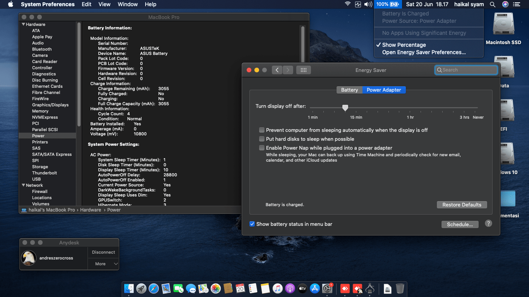Open the Apple menu

click(10, 4)
